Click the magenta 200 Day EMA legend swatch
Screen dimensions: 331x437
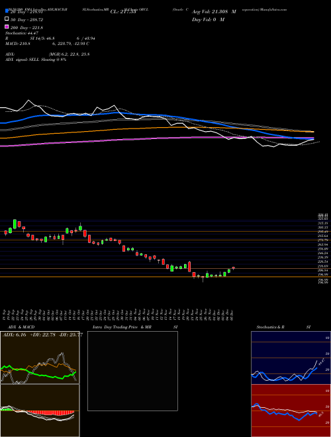coord(7,27)
